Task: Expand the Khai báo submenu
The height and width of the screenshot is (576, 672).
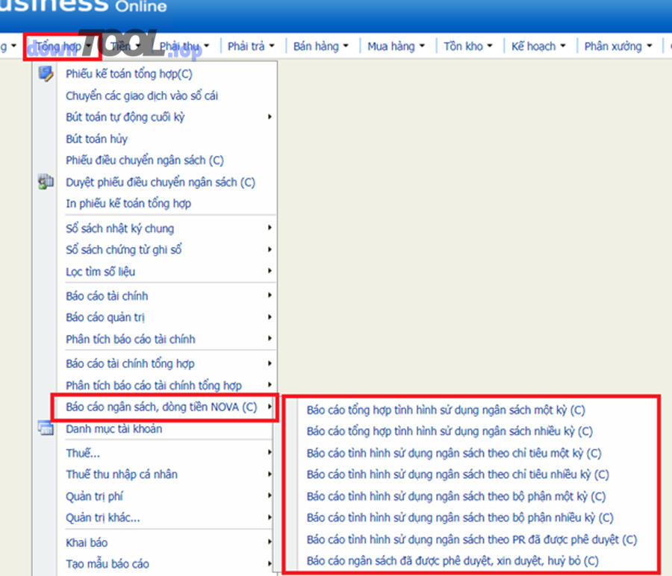Action: point(167,542)
